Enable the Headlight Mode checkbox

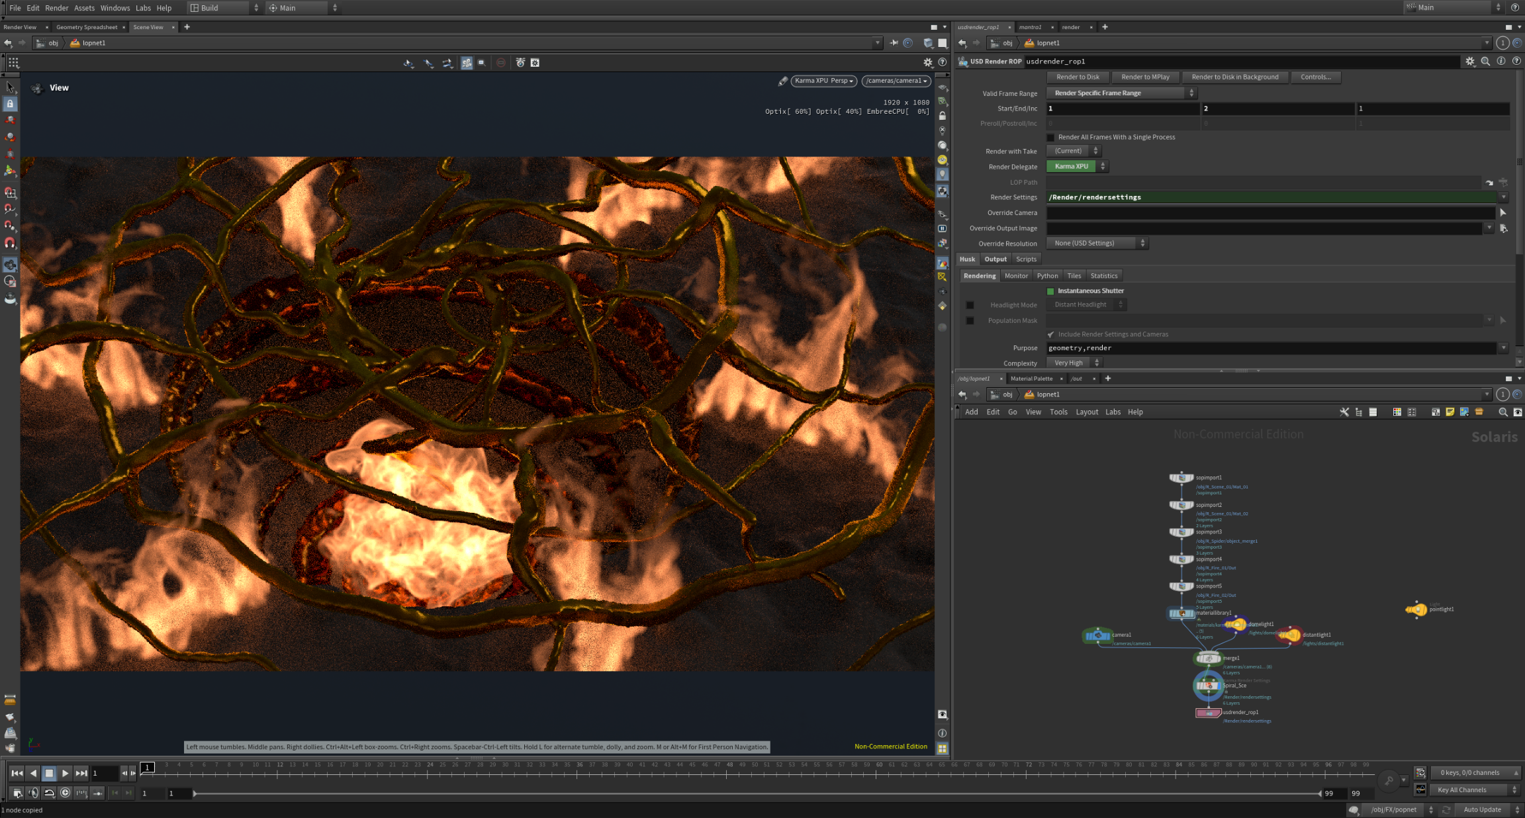coord(970,305)
